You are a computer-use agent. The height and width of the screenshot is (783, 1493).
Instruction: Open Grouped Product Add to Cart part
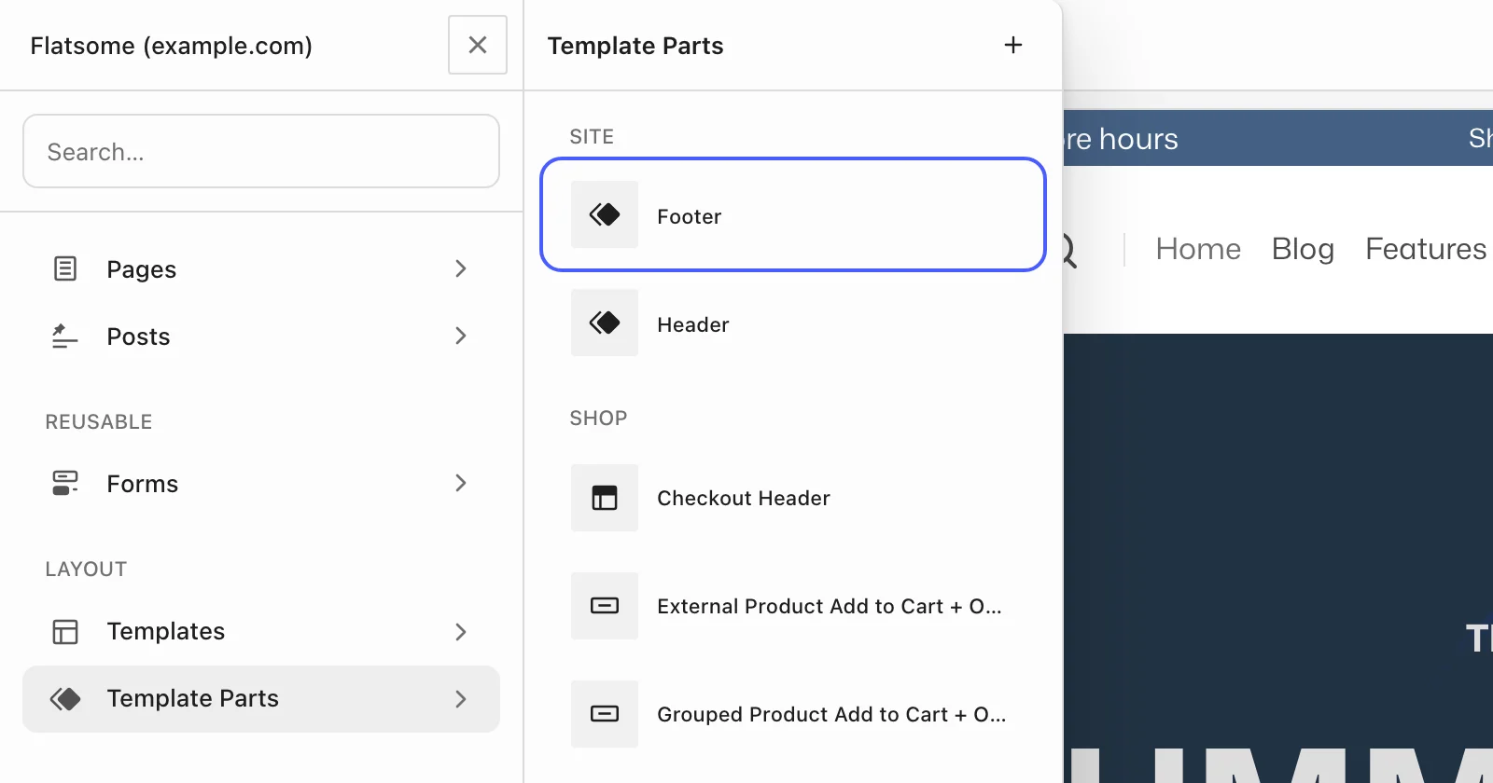click(793, 714)
